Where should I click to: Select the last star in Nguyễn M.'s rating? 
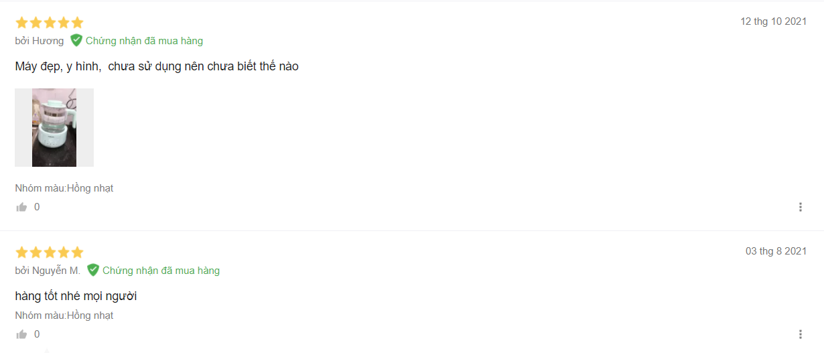pos(77,253)
